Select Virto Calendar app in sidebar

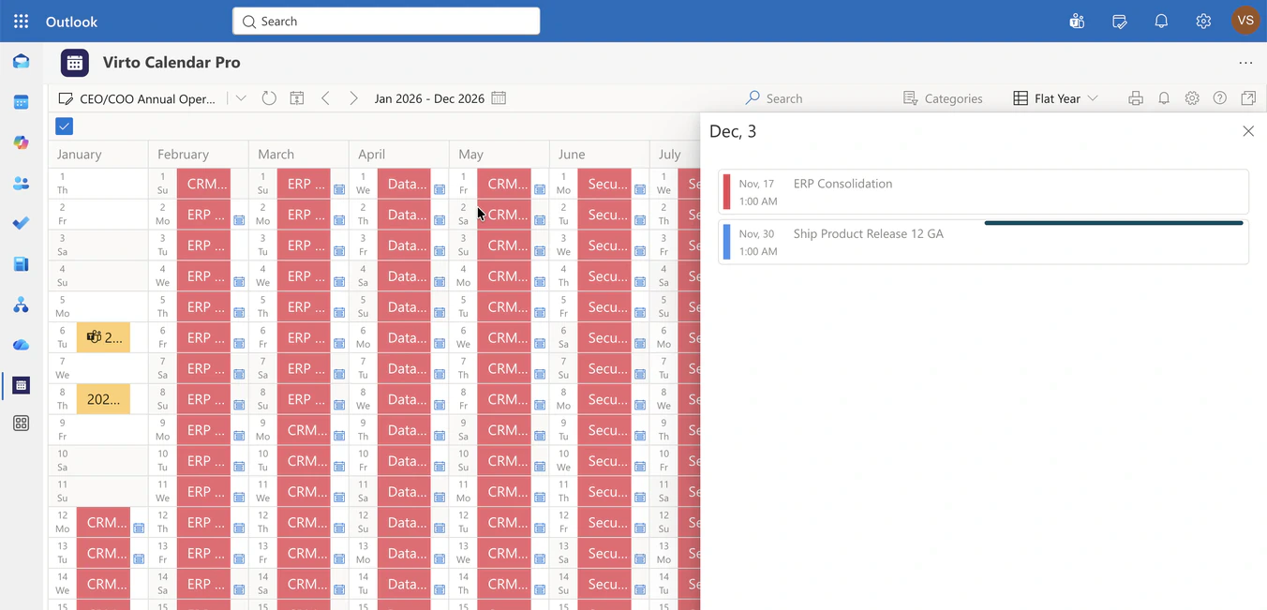[21, 385]
